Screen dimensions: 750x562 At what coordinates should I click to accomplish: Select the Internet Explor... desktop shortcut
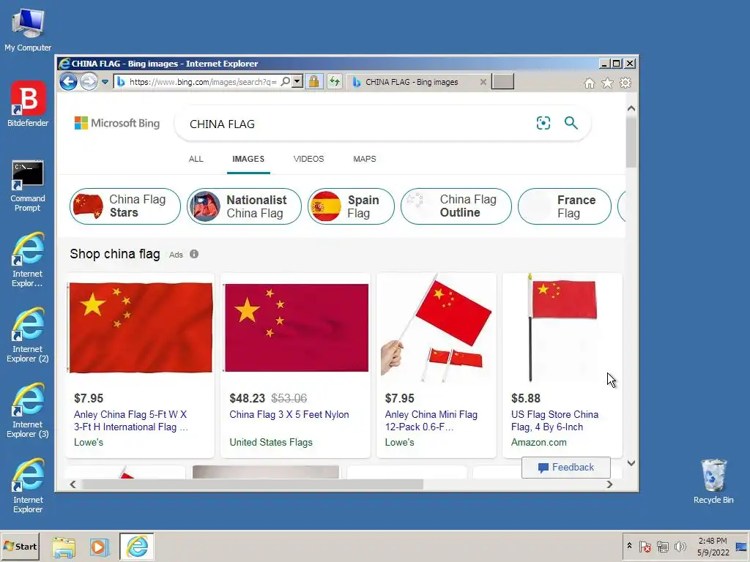(x=28, y=260)
